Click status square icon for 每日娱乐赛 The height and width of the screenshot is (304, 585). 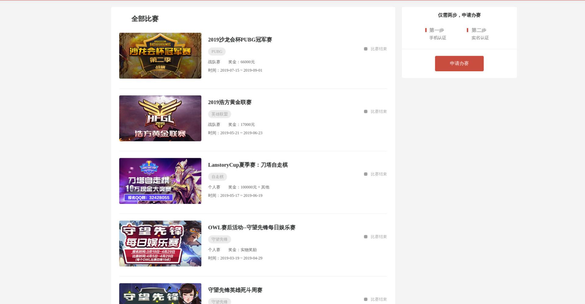click(366, 237)
